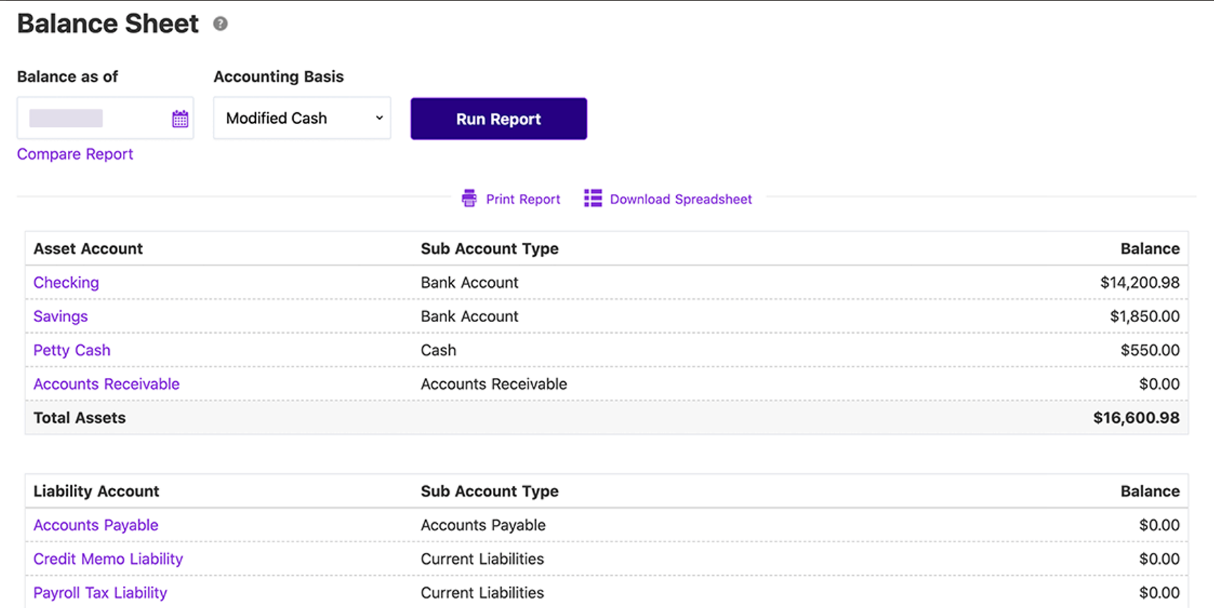1214x608 pixels.
Task: Click the printer icon beside Print Report
Action: tap(469, 198)
